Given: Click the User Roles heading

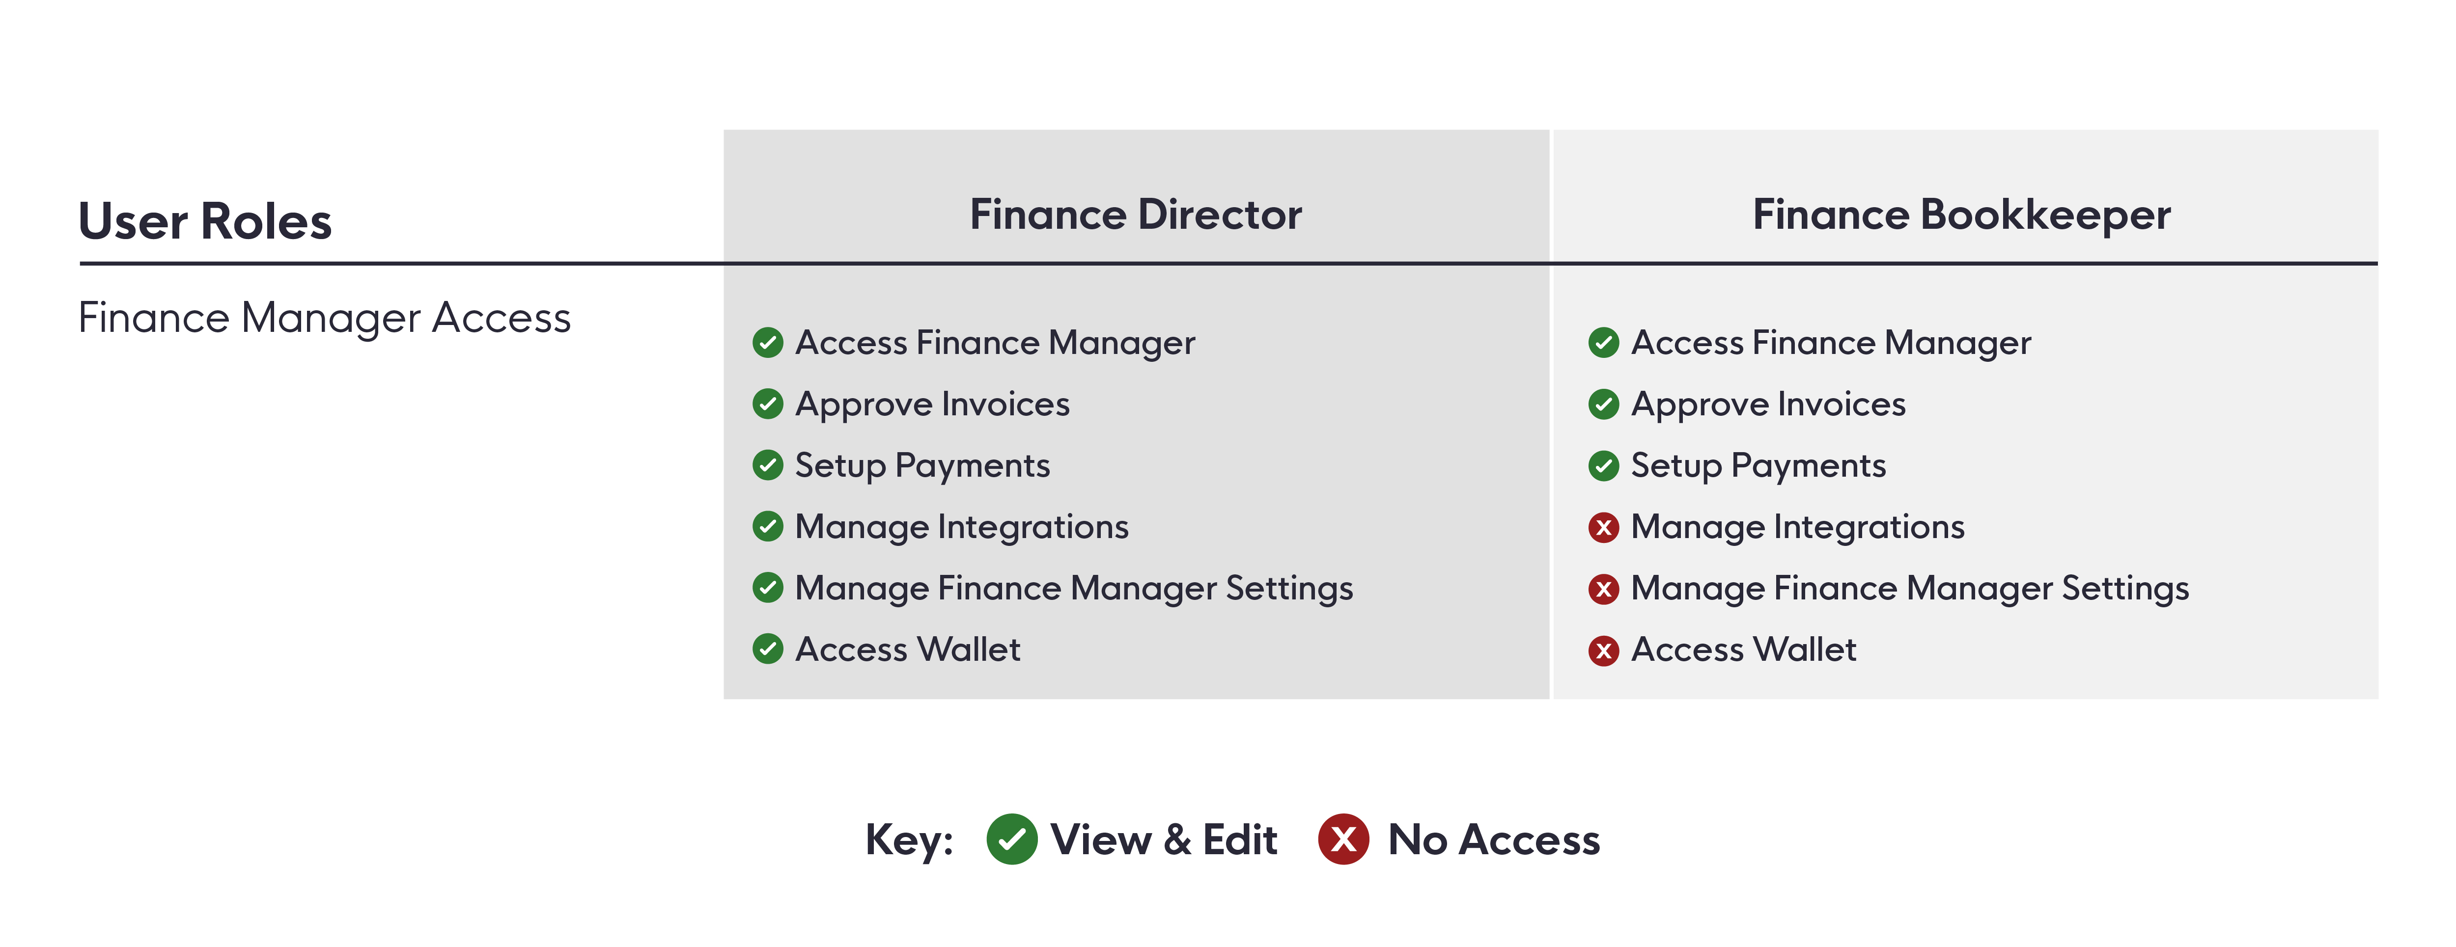Looking at the screenshot, I should (x=205, y=221).
